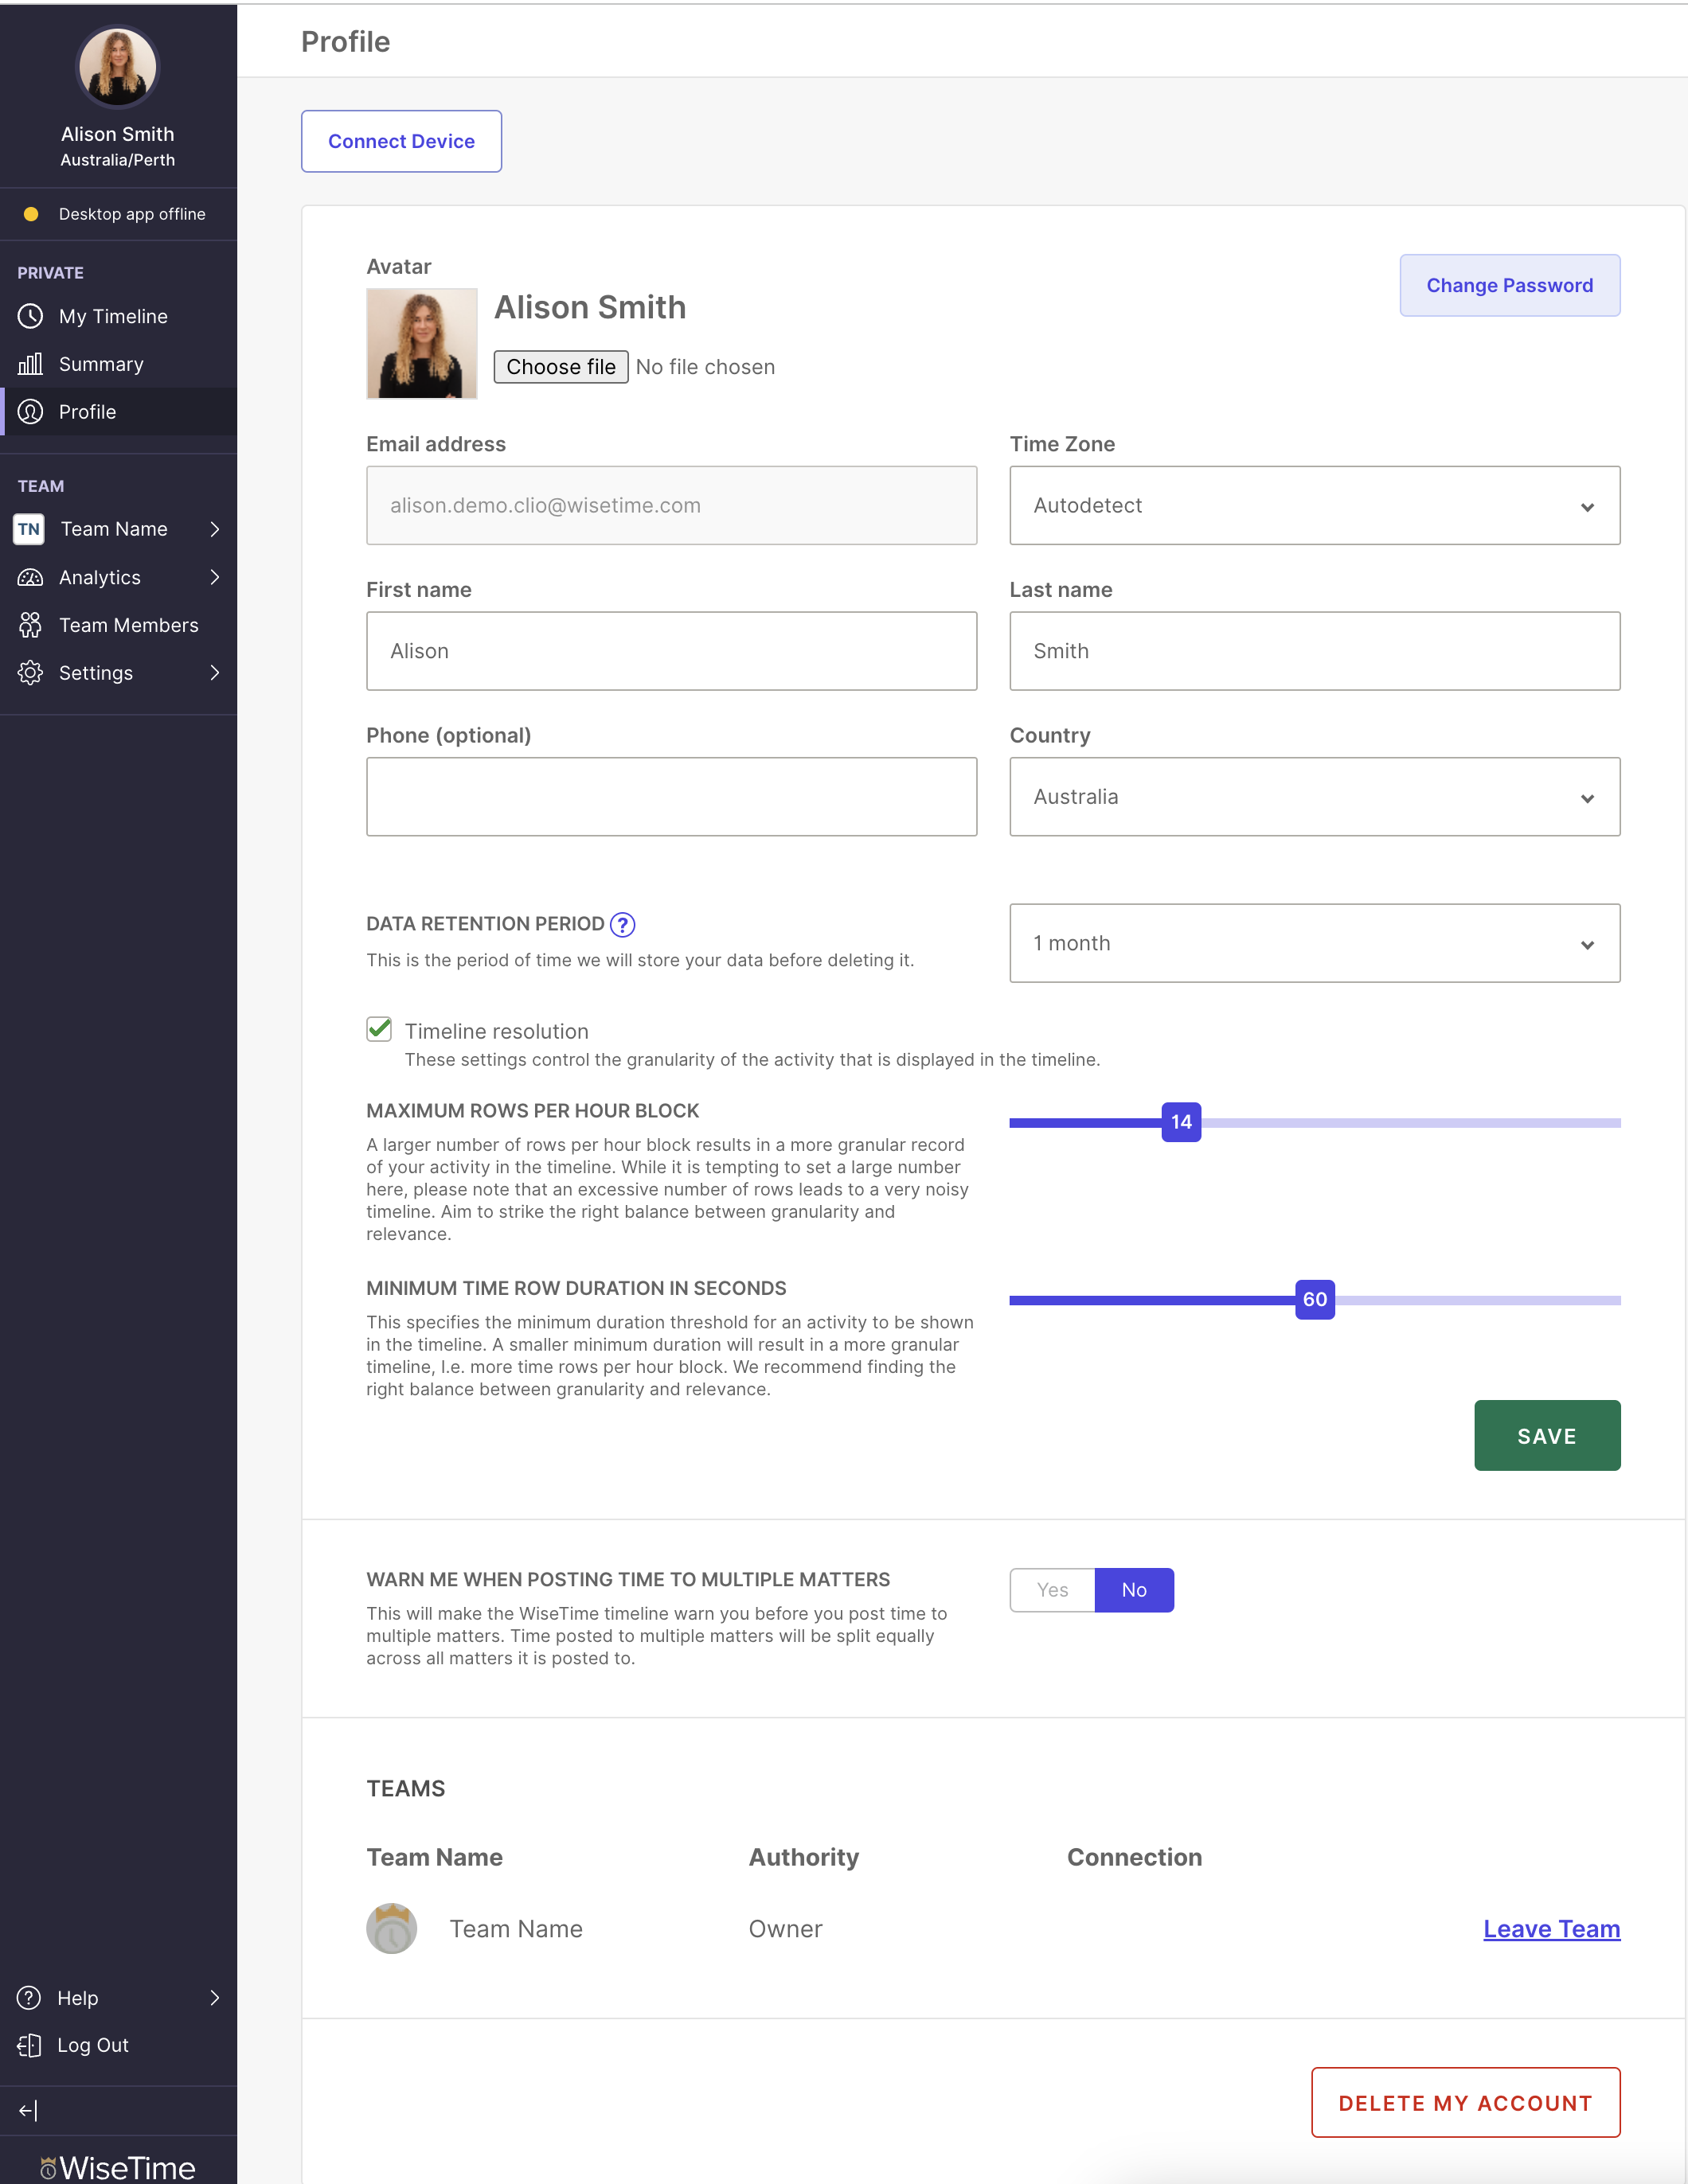This screenshot has width=1688, height=2184.
Task: Open the Time Zone dropdown
Action: [x=1315, y=505]
